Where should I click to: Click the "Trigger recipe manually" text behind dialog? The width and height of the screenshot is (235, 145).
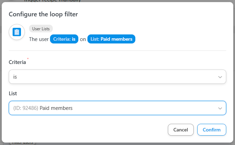[x=52, y=1]
